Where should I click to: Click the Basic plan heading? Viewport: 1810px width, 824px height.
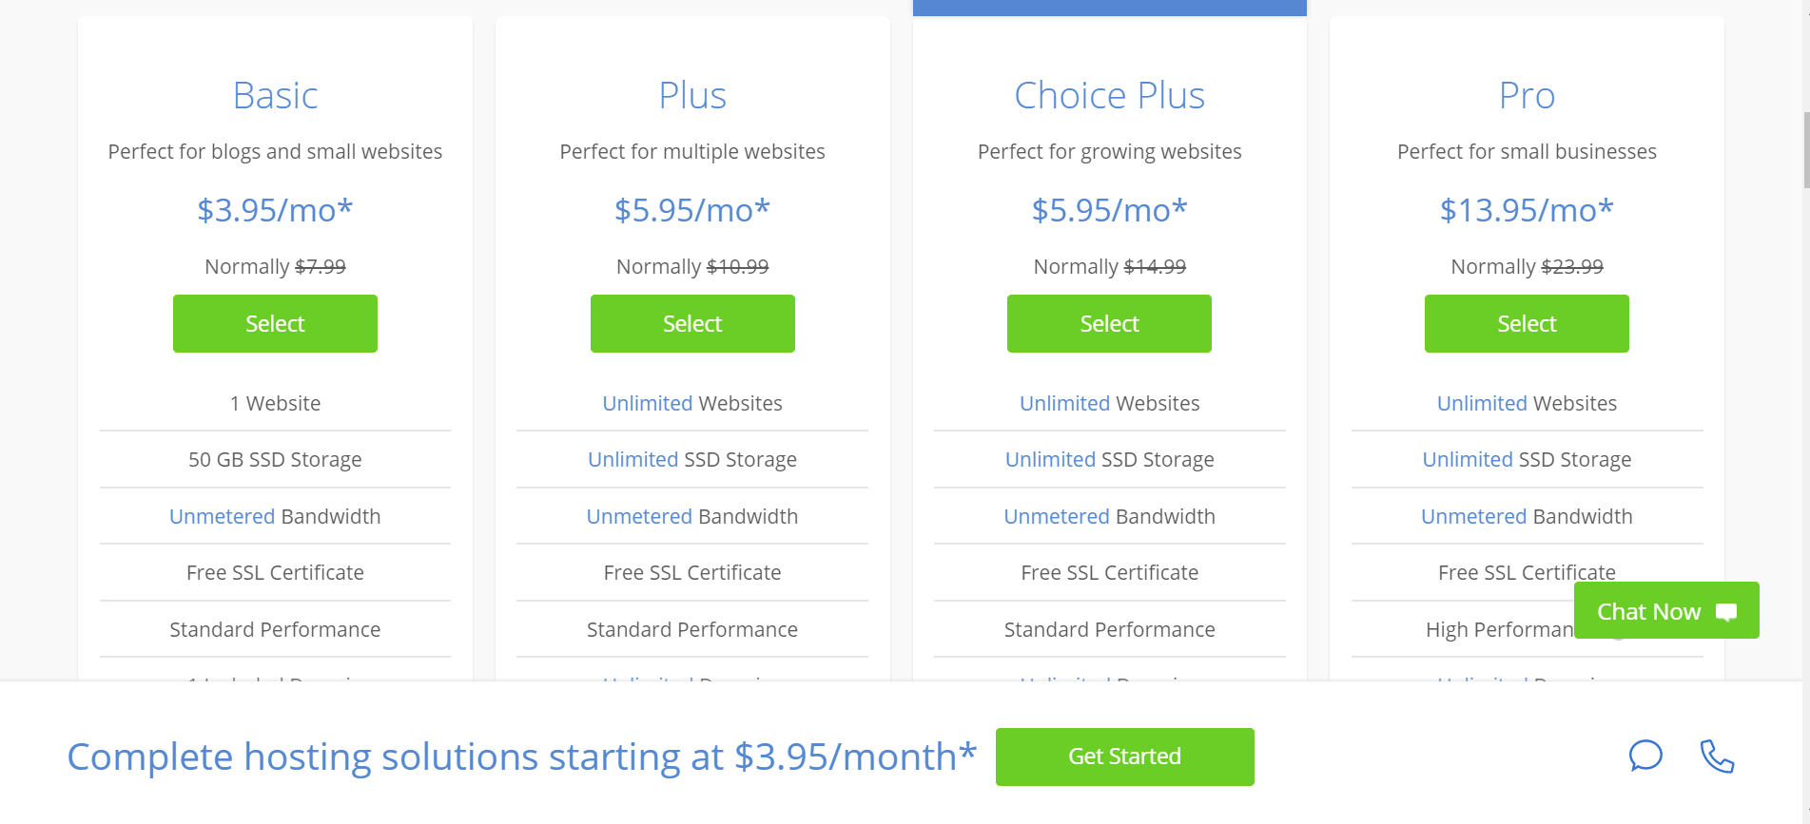275,96
